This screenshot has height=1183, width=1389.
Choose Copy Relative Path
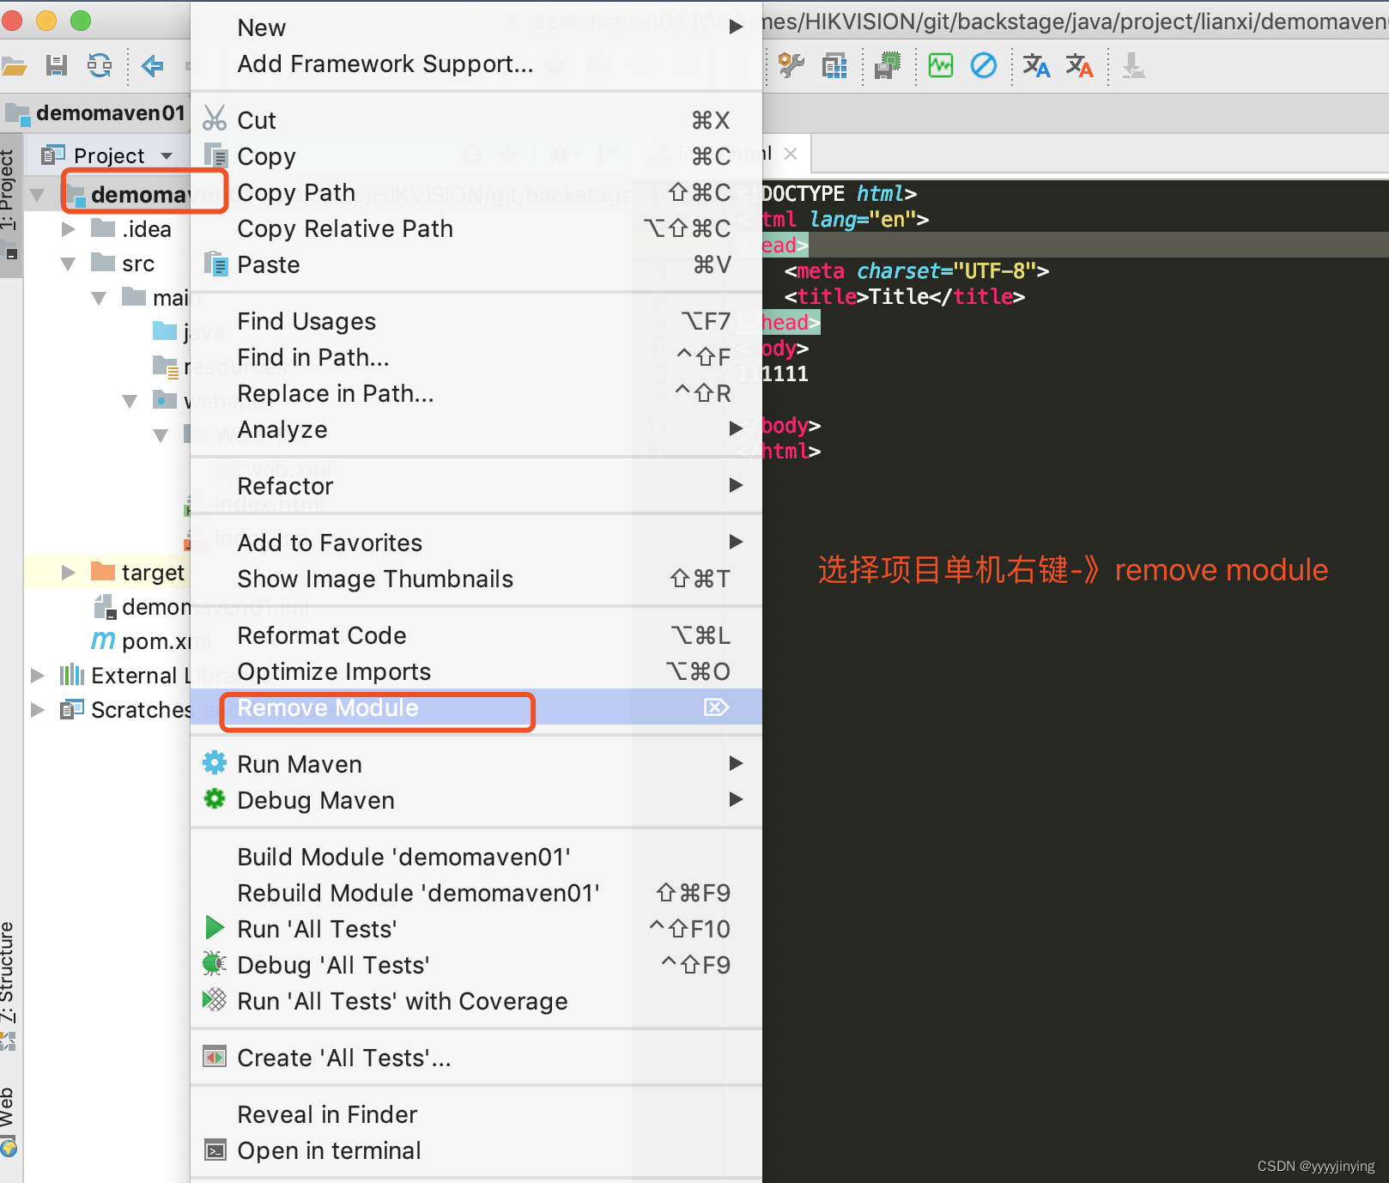(x=476, y=228)
